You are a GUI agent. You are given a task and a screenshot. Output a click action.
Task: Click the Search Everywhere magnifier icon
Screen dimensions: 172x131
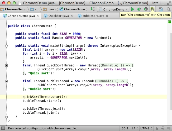tap(169, 9)
